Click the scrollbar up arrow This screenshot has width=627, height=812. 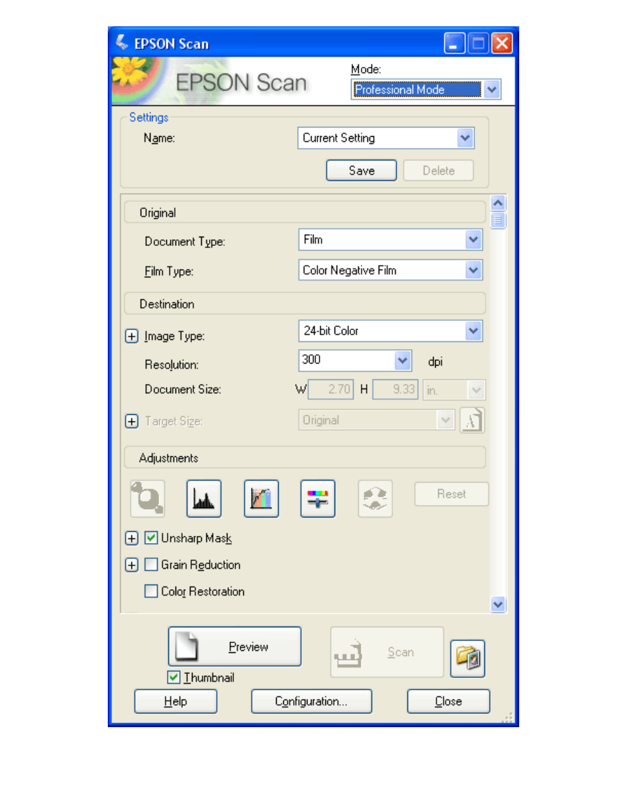pos(498,203)
